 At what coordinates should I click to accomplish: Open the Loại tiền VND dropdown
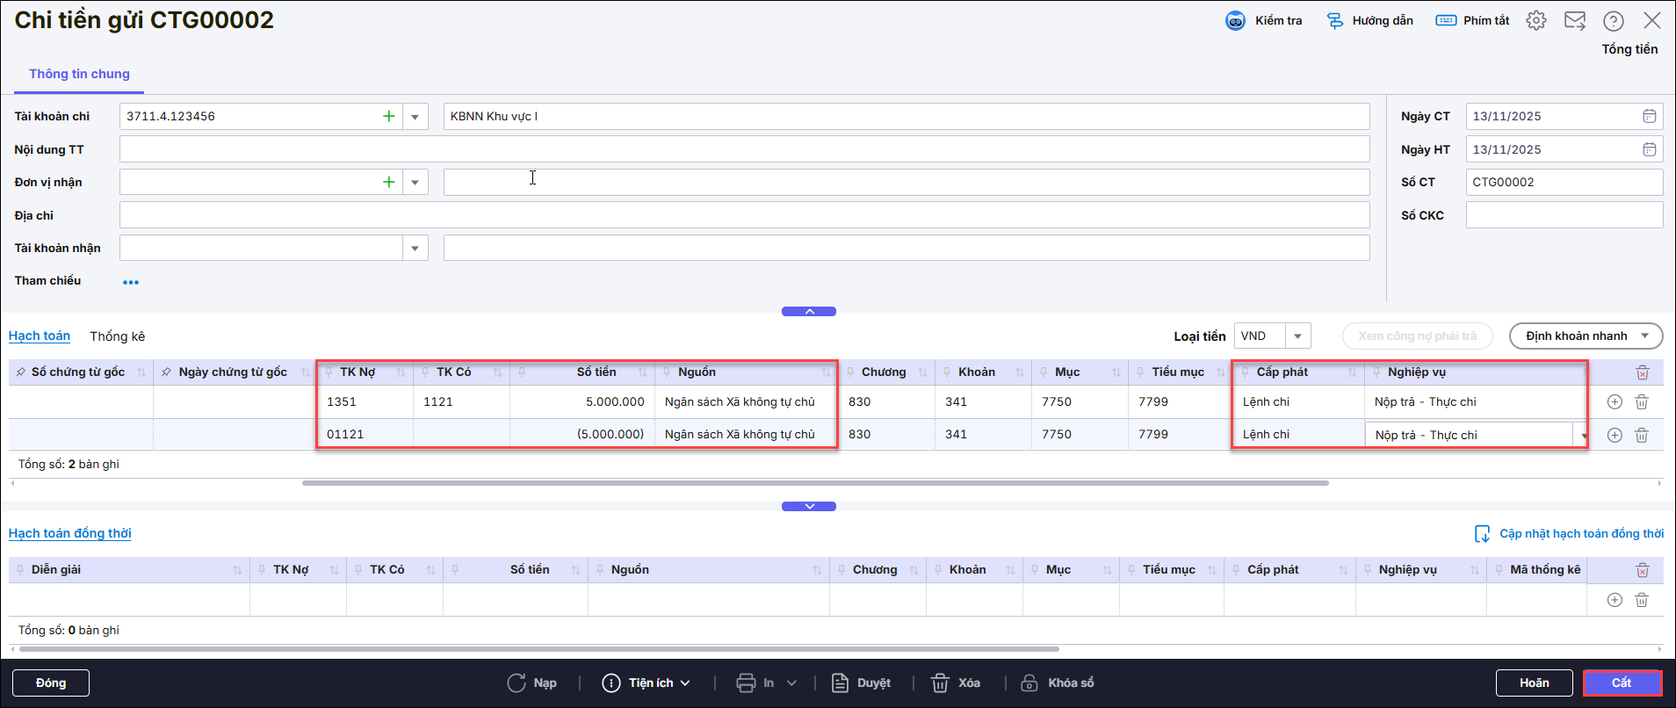tap(1297, 336)
